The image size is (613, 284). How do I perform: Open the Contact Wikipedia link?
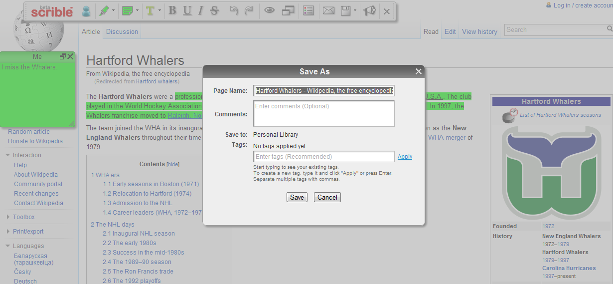38,203
